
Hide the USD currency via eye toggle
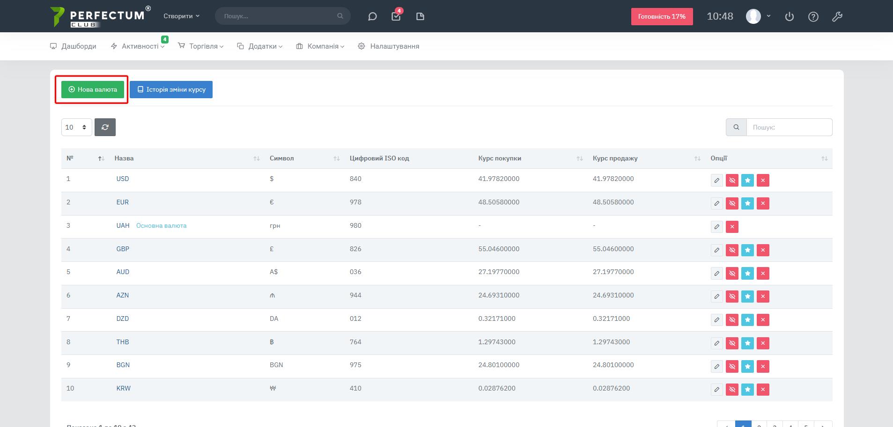(732, 181)
